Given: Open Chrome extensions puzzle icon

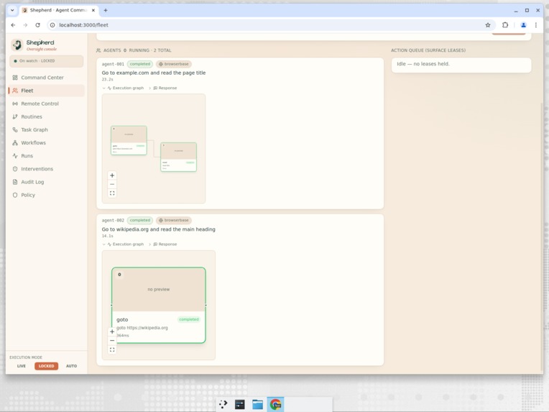Looking at the screenshot, I should (505, 25).
